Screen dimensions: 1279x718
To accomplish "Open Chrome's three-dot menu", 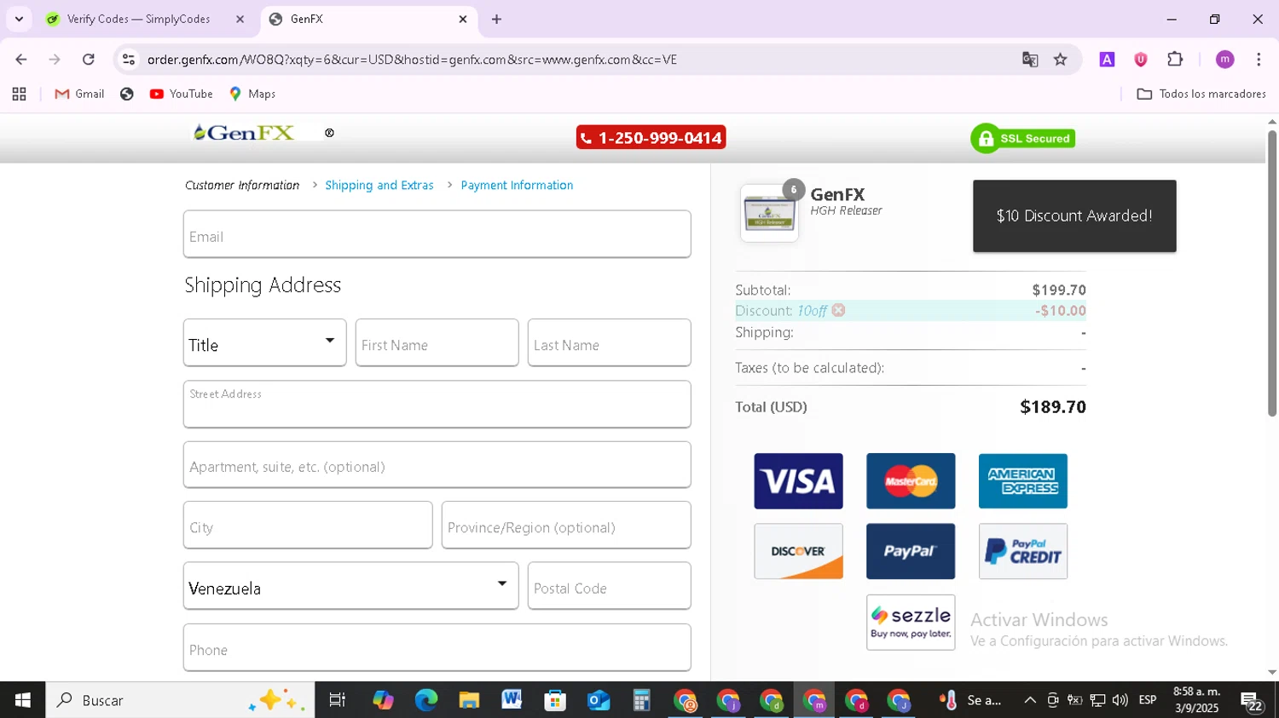I will pos(1259,60).
